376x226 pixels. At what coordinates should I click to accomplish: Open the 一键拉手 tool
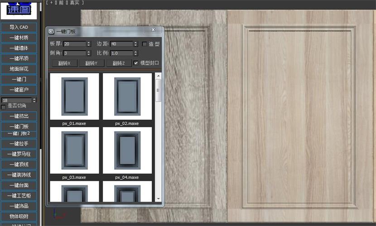pos(19,143)
